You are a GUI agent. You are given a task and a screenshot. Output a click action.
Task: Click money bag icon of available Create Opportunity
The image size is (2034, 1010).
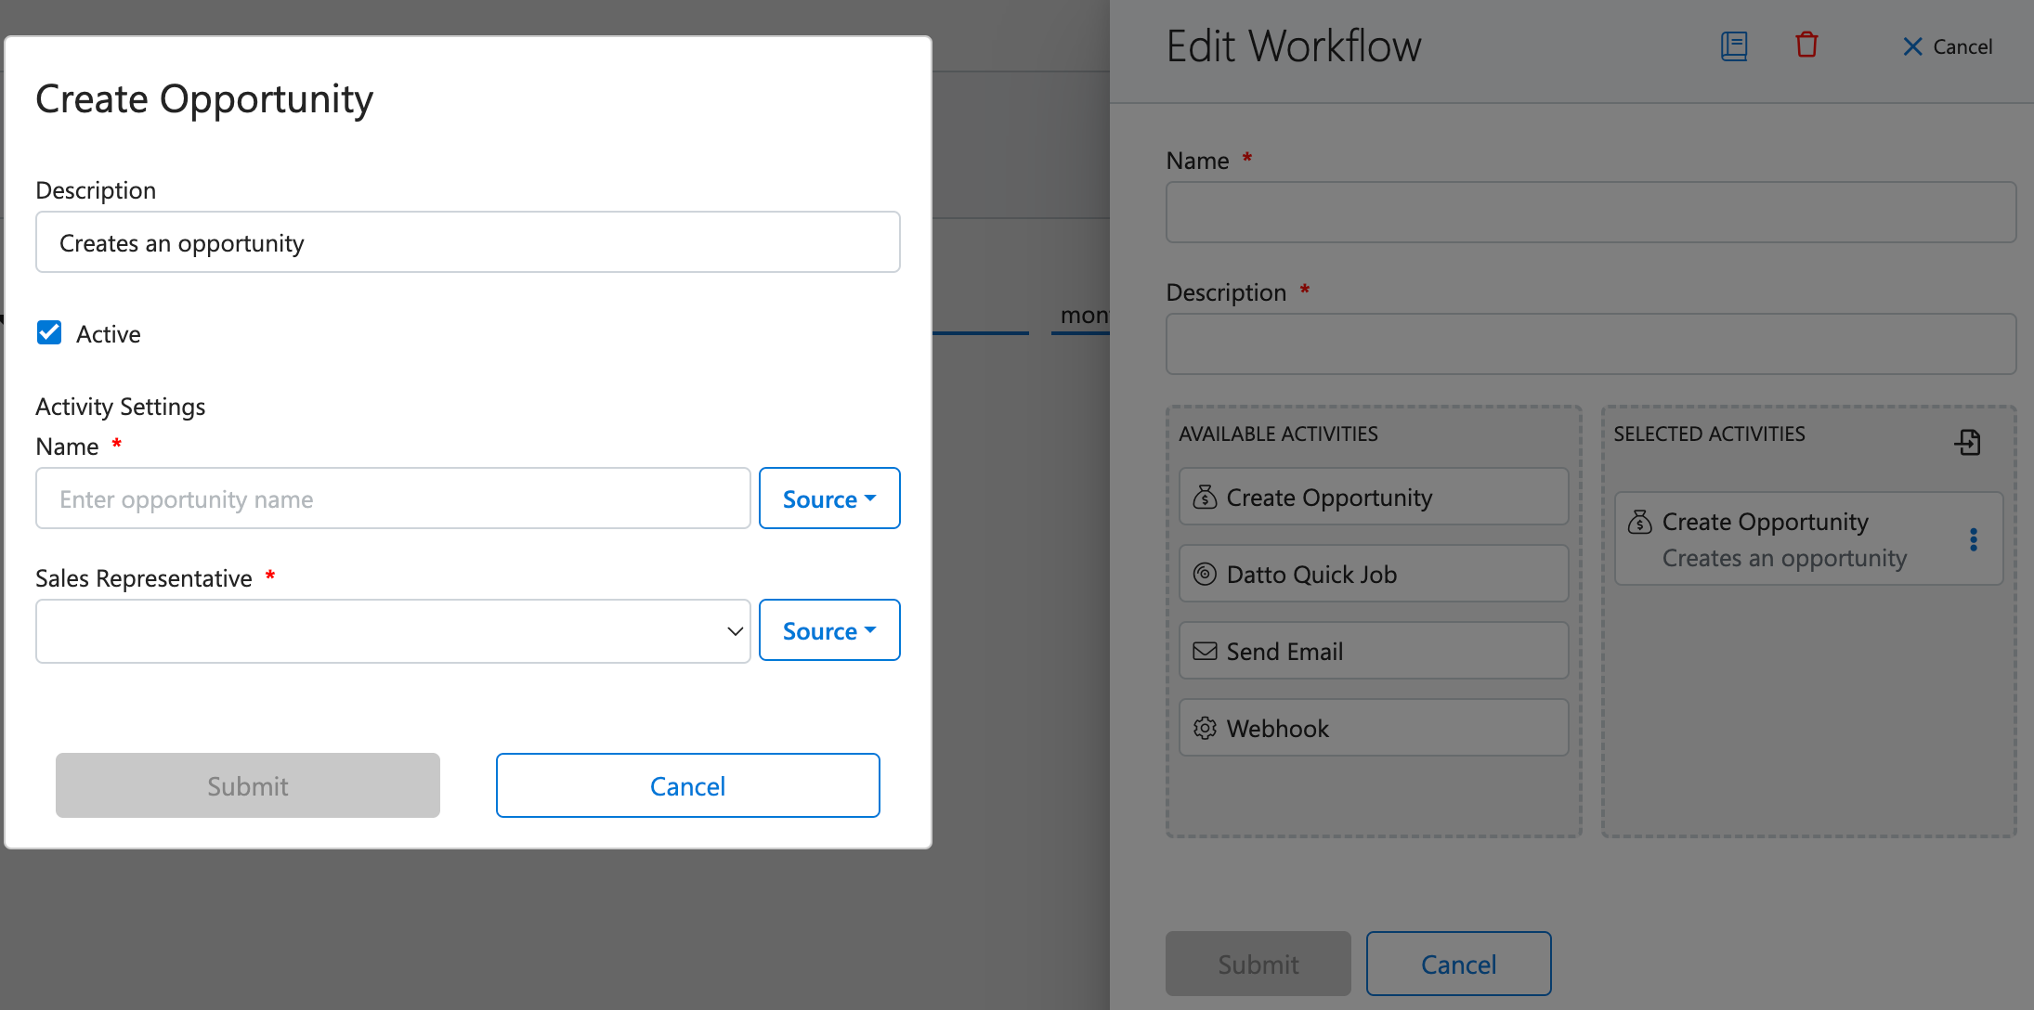[x=1205, y=497]
